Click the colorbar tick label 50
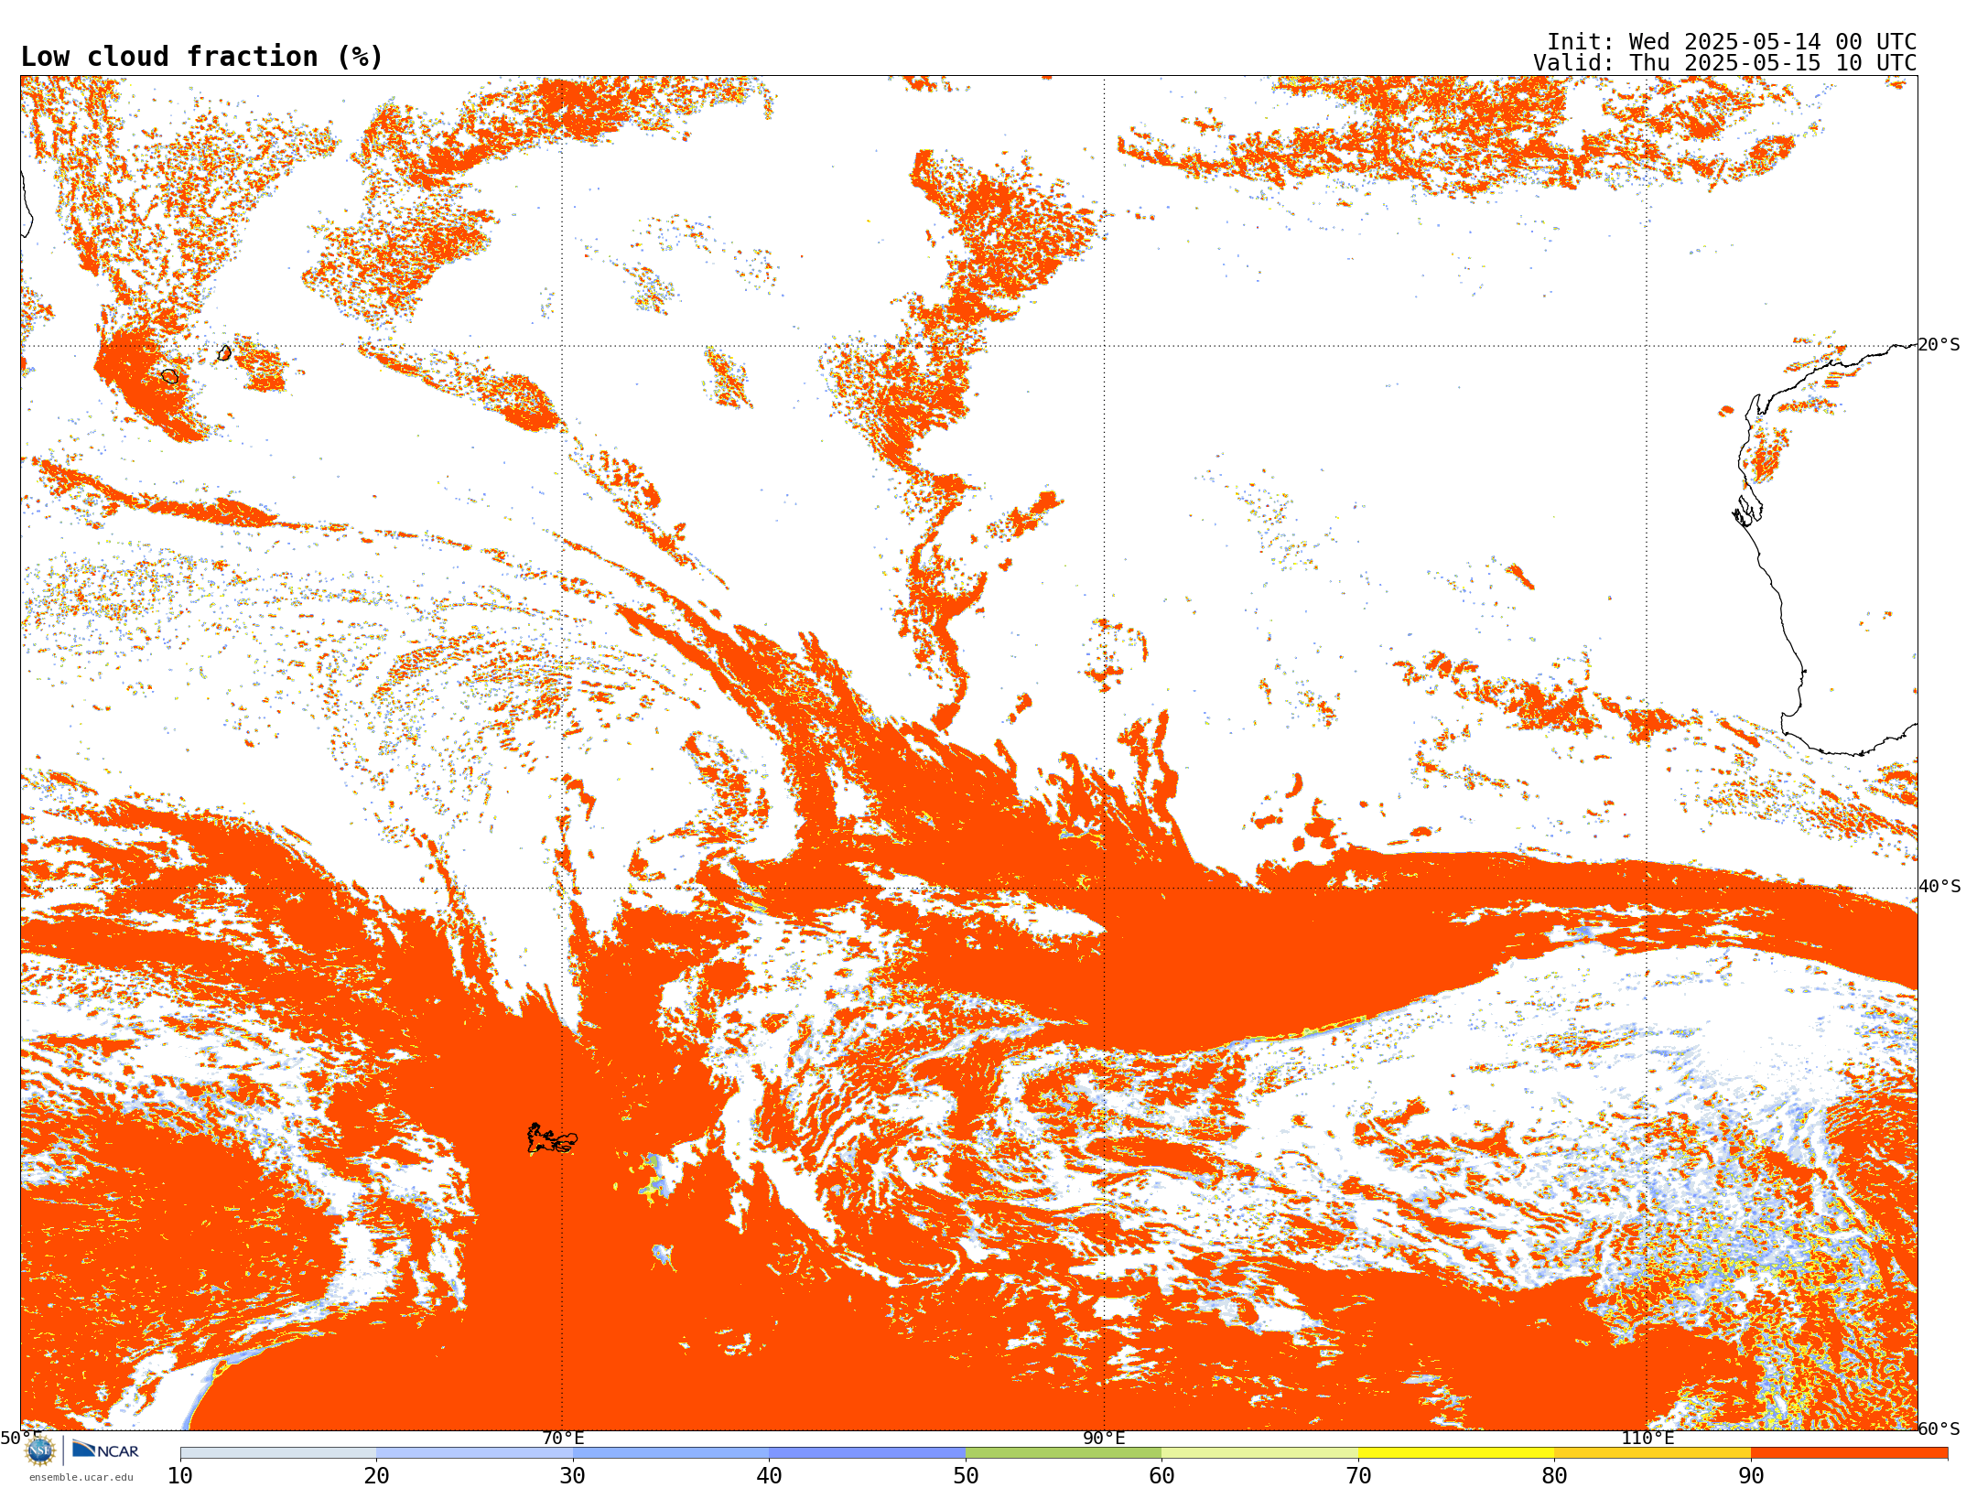This screenshot has height=1488, width=1977. coord(966,1476)
